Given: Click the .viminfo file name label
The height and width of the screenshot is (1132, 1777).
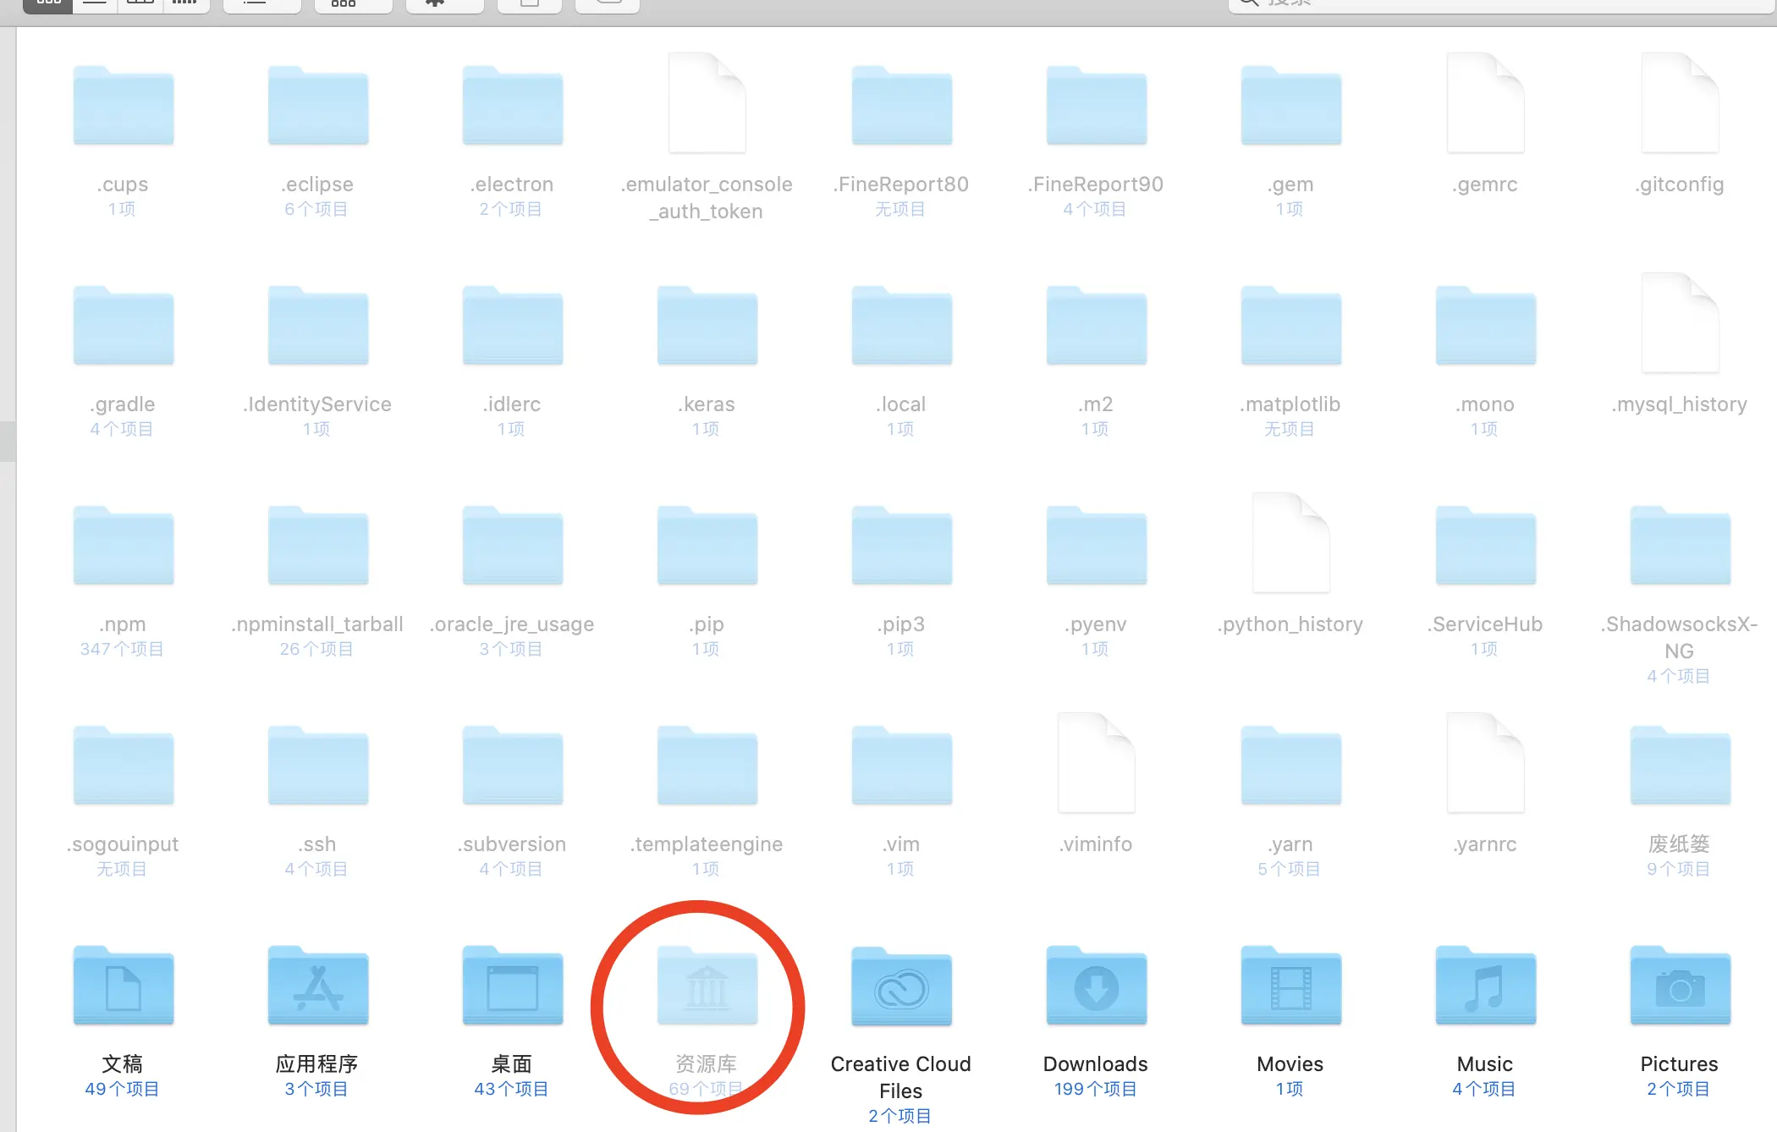Looking at the screenshot, I should point(1096,844).
